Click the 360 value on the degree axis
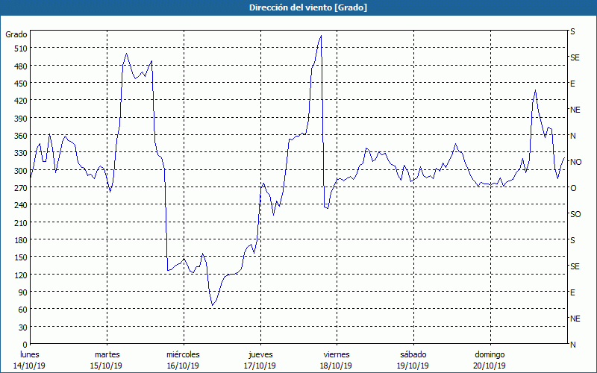 [20, 136]
